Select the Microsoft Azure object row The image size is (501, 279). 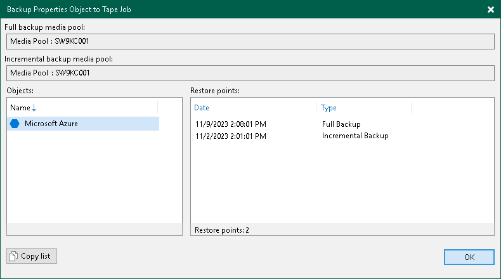tap(83, 124)
